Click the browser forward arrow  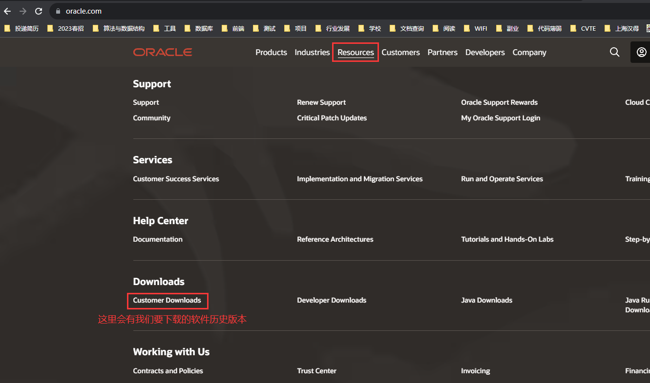click(x=23, y=11)
